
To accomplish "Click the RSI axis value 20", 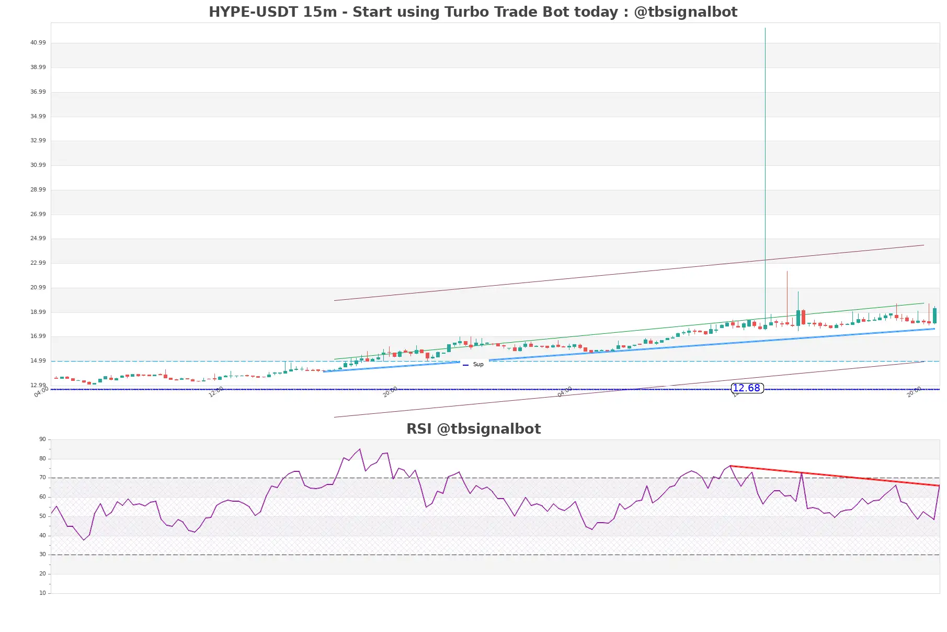I will pos(42,574).
